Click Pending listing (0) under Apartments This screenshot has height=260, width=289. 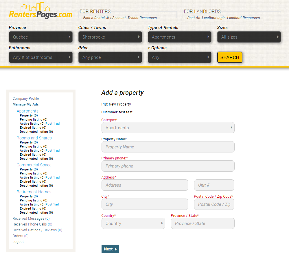[x=34, y=119]
